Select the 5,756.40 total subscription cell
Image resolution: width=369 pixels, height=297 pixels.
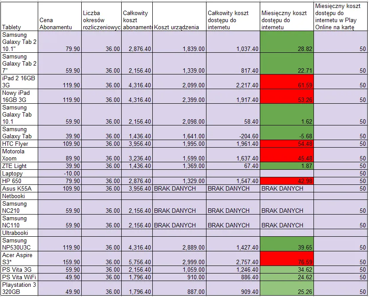(x=137, y=258)
